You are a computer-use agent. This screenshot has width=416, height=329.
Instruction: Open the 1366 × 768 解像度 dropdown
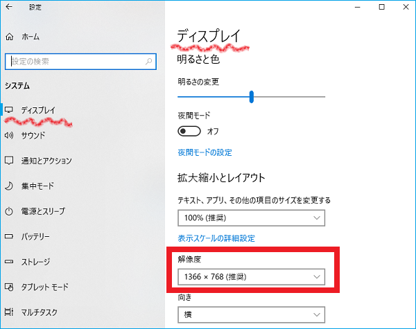[x=251, y=277]
